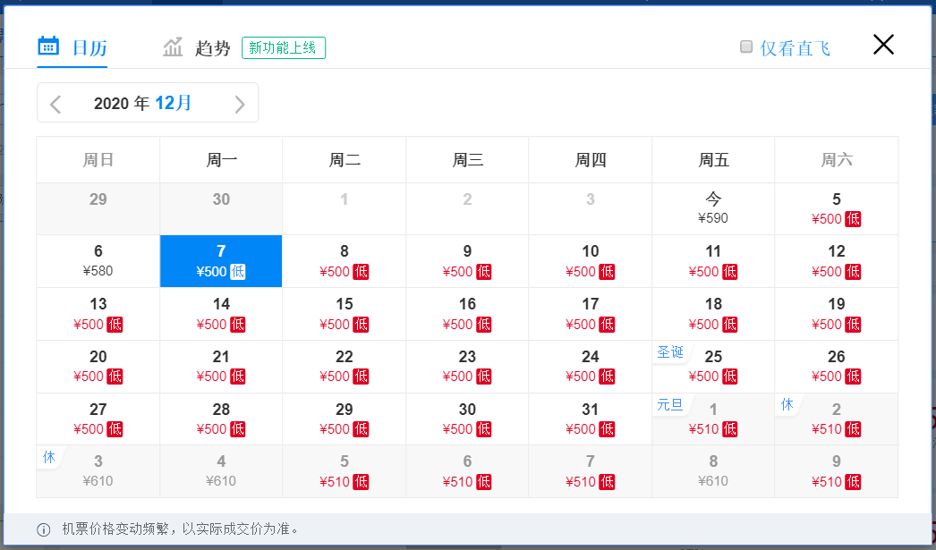
Task: Click the info icon in footer notice
Action: (43, 529)
